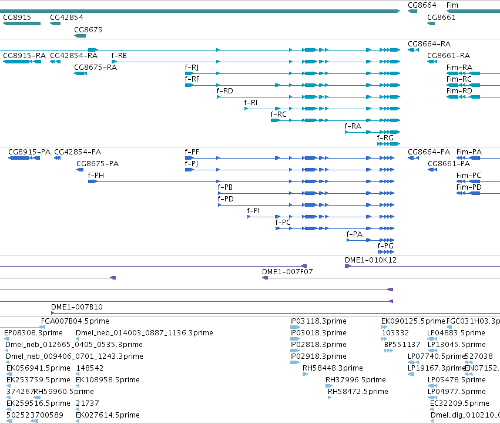Click the CG8661 gene label
This screenshot has width=500, height=424.
tap(441, 17)
